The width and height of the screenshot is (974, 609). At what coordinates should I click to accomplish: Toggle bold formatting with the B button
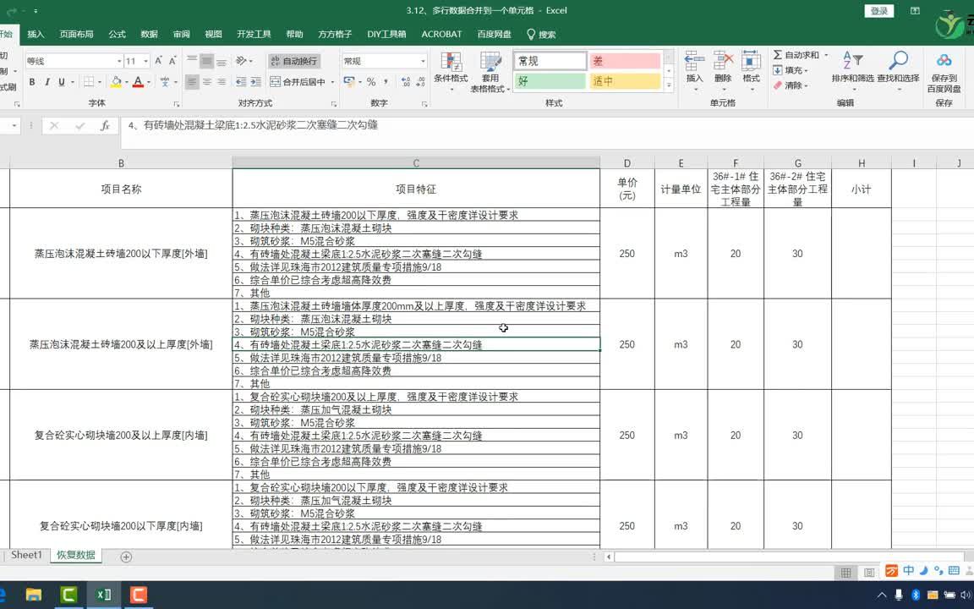click(x=32, y=82)
